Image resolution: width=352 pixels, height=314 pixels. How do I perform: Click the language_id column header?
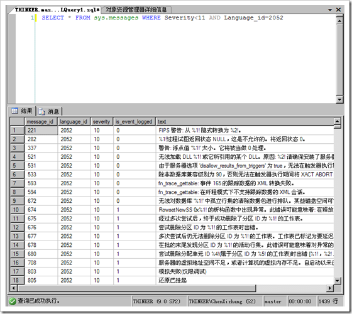[x=74, y=122]
